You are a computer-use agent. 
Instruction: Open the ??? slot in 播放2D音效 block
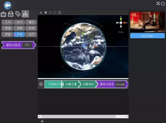point(27,45)
